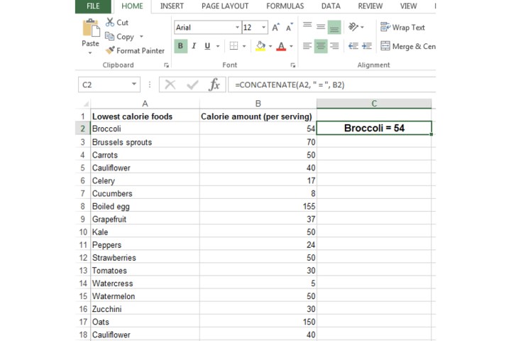Open the Arial font name dropdown
Image resolution: width=511 pixels, height=341 pixels.
[x=237, y=28]
